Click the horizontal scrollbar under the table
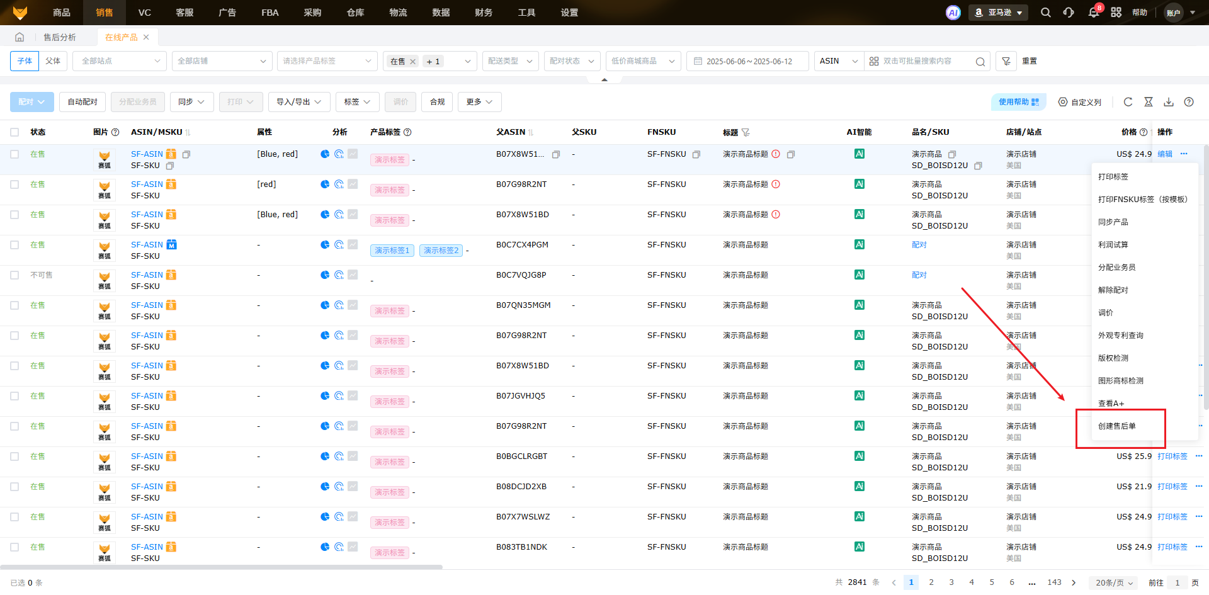The image size is (1209, 595). [x=220, y=567]
